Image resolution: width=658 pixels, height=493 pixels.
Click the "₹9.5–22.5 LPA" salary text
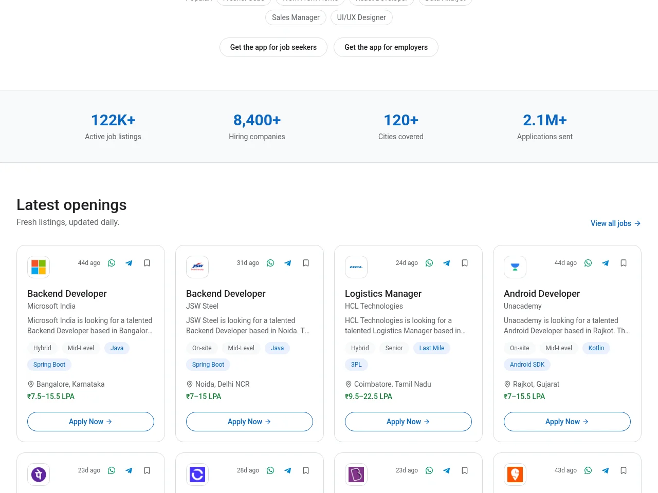tap(369, 396)
